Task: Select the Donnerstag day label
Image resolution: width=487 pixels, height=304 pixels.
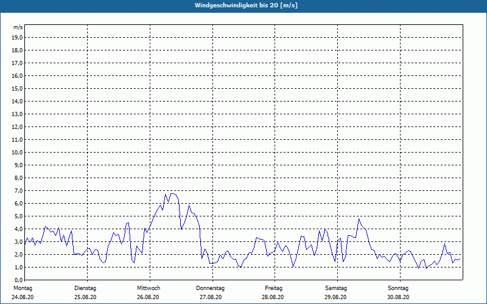Action: click(210, 288)
